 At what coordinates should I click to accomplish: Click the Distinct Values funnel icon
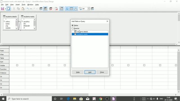[80, 9]
